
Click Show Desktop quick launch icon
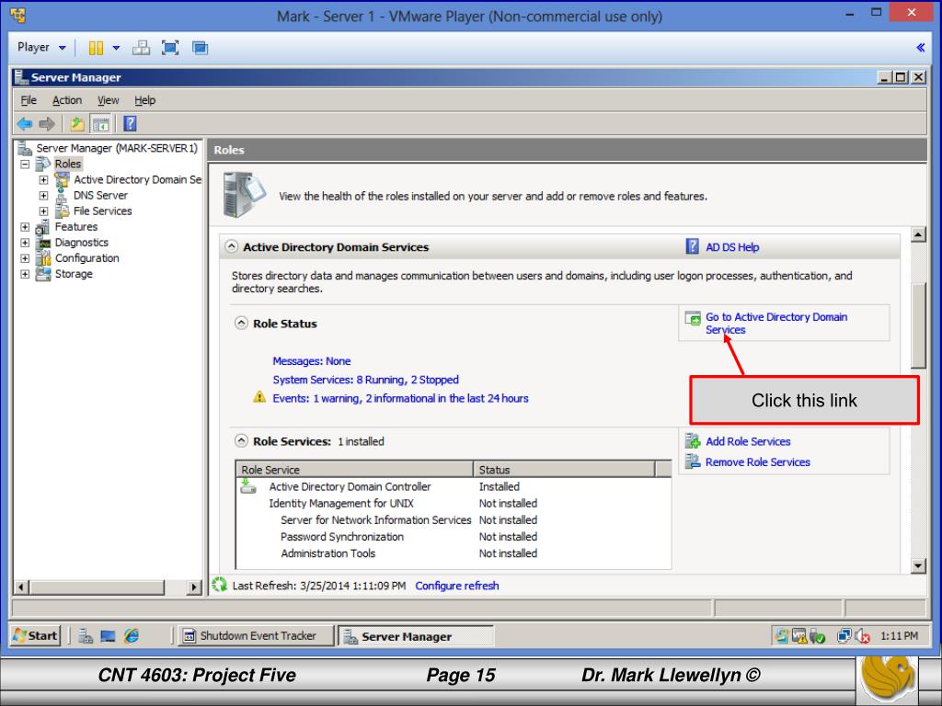coord(109,636)
